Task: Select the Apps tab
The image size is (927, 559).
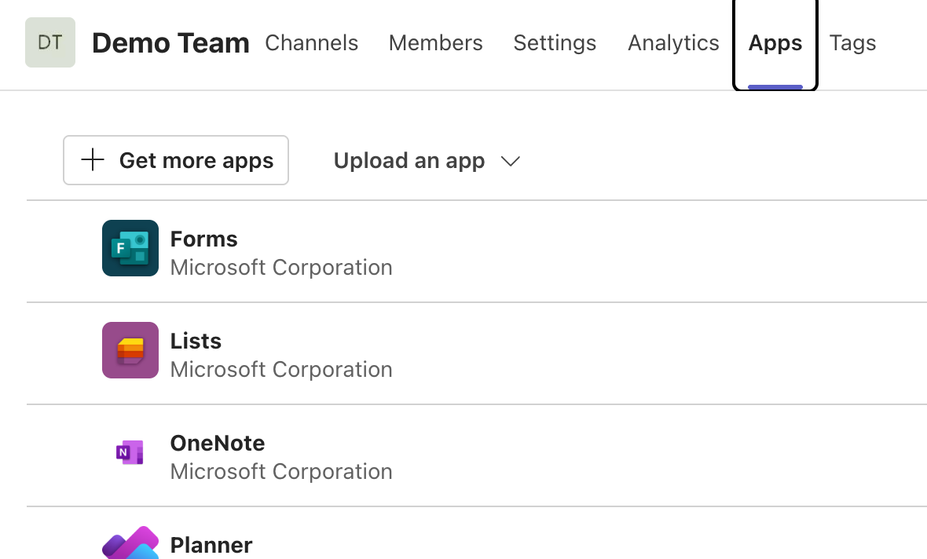Action: click(775, 44)
